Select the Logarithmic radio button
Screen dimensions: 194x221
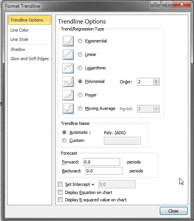pyautogui.click(x=80, y=68)
